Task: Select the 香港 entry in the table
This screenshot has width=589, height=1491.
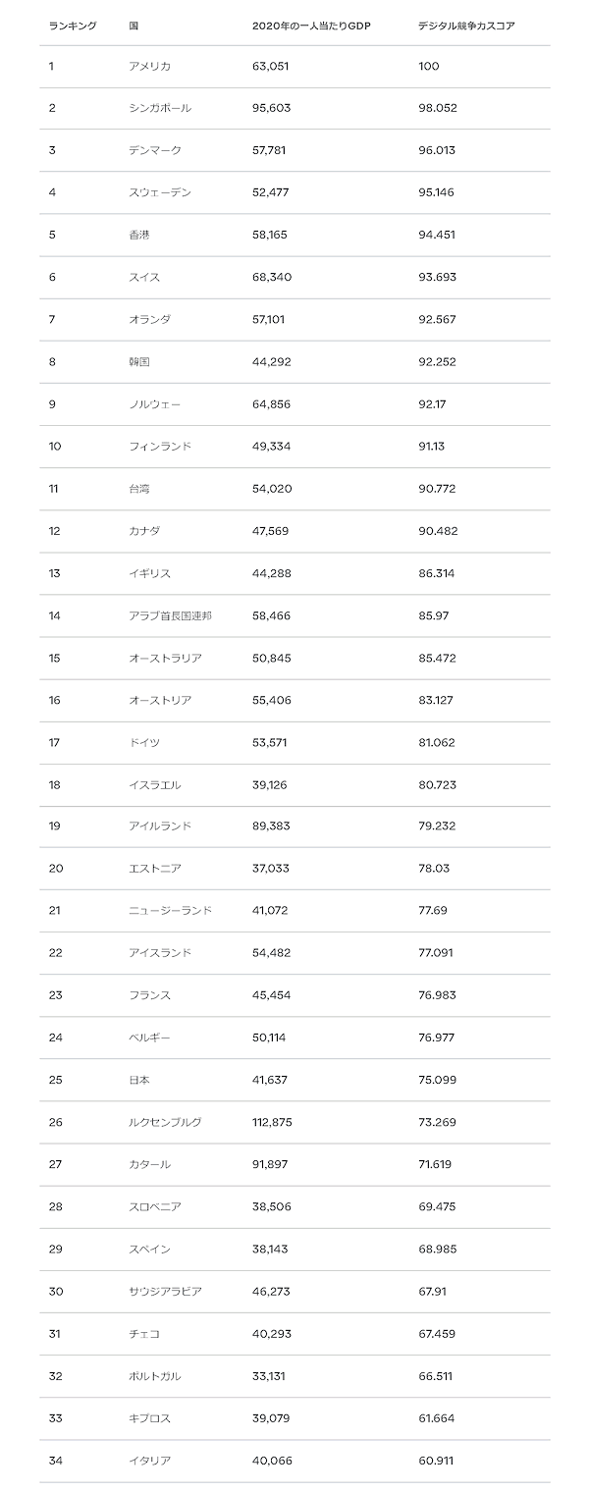Action: (x=139, y=235)
